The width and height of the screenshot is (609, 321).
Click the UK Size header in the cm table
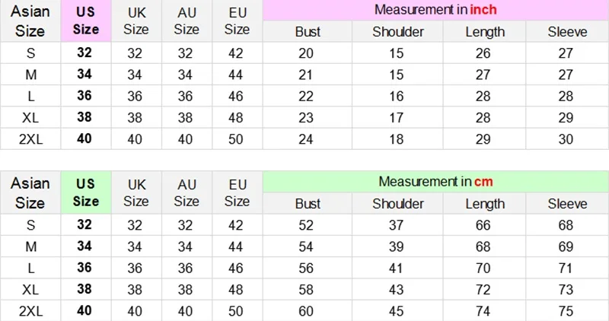[x=136, y=192]
